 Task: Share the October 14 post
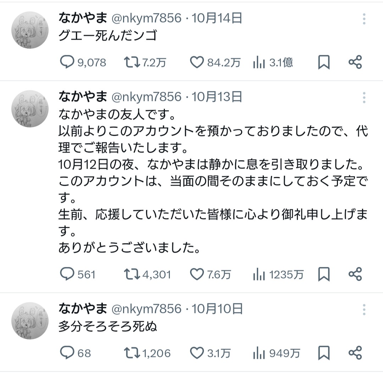click(x=355, y=63)
